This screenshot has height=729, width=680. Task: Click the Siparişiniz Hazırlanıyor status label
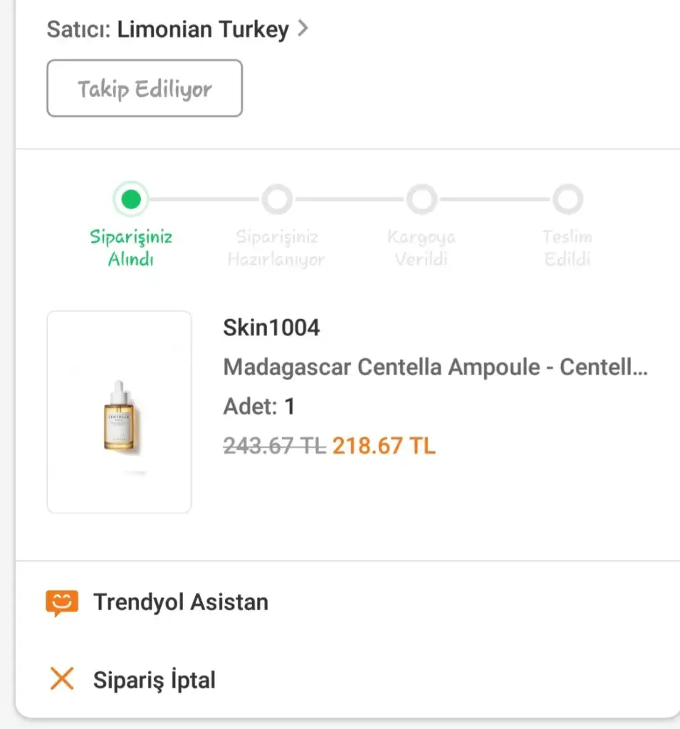coord(276,248)
